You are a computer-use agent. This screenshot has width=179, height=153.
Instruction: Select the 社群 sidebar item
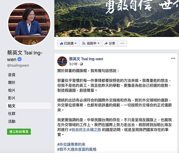[x=12, y=114]
